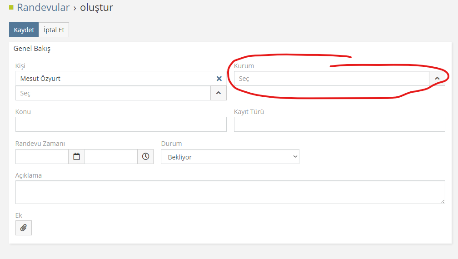Remove Mesut Özyurt from Kişi field
Image resolution: width=458 pixels, height=259 pixels.
pos(219,79)
